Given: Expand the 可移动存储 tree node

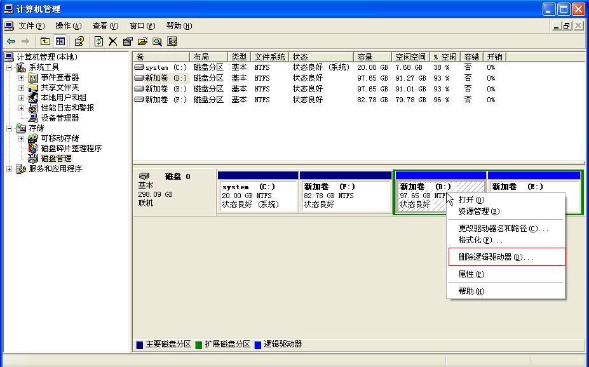Looking at the screenshot, I should click(x=21, y=138).
